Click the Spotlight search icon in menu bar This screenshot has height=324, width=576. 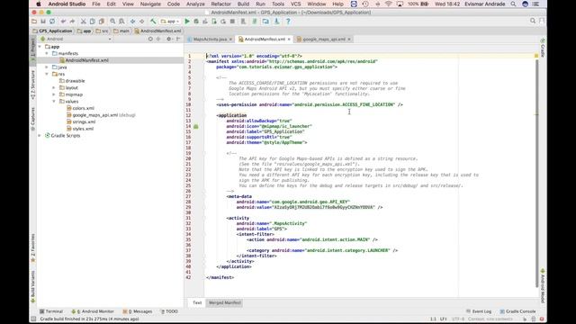click(513, 4)
